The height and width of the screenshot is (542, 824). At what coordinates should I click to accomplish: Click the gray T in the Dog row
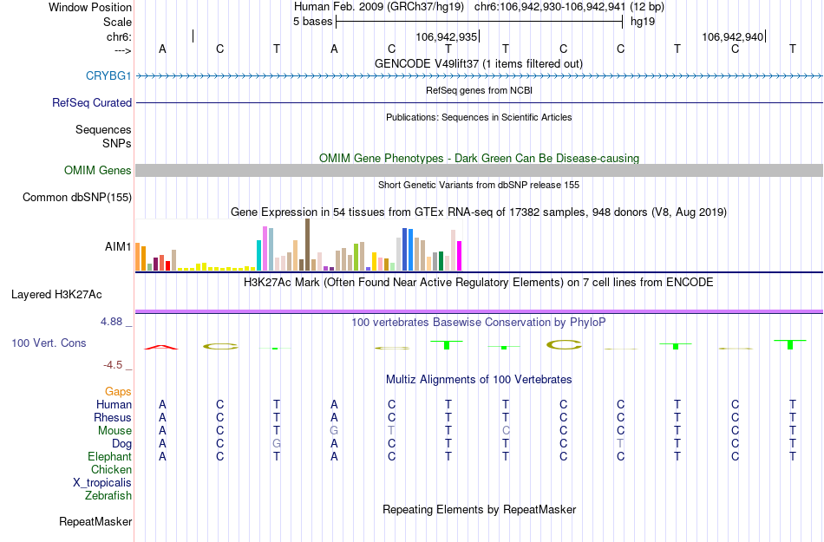620,444
